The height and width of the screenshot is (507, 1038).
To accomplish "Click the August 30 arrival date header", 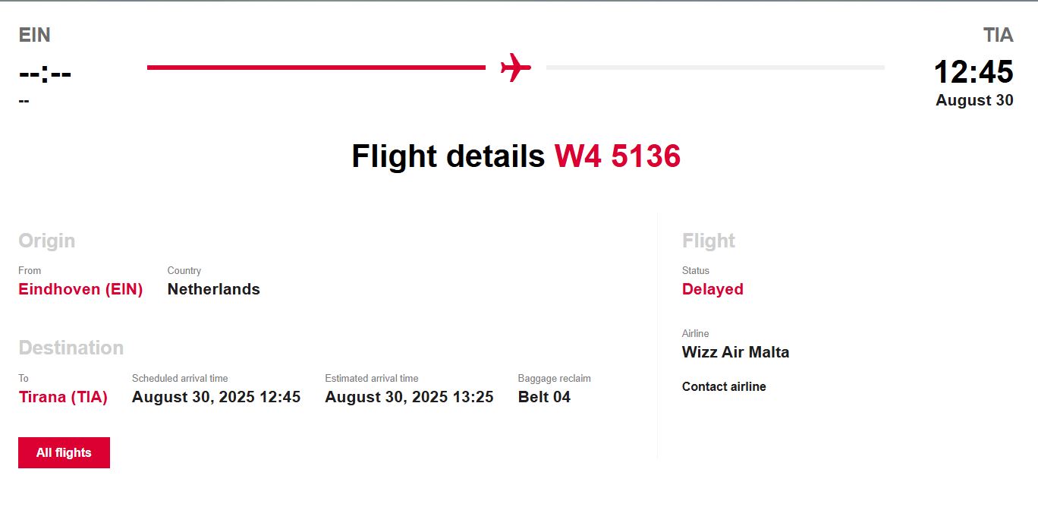I will [x=974, y=100].
